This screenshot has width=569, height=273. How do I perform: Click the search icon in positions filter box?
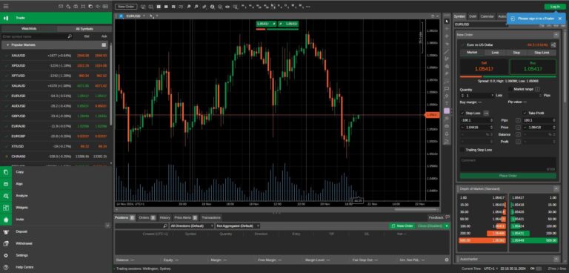pos(165,226)
